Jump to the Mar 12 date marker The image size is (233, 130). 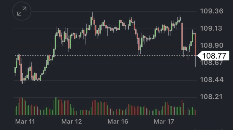coord(72,121)
